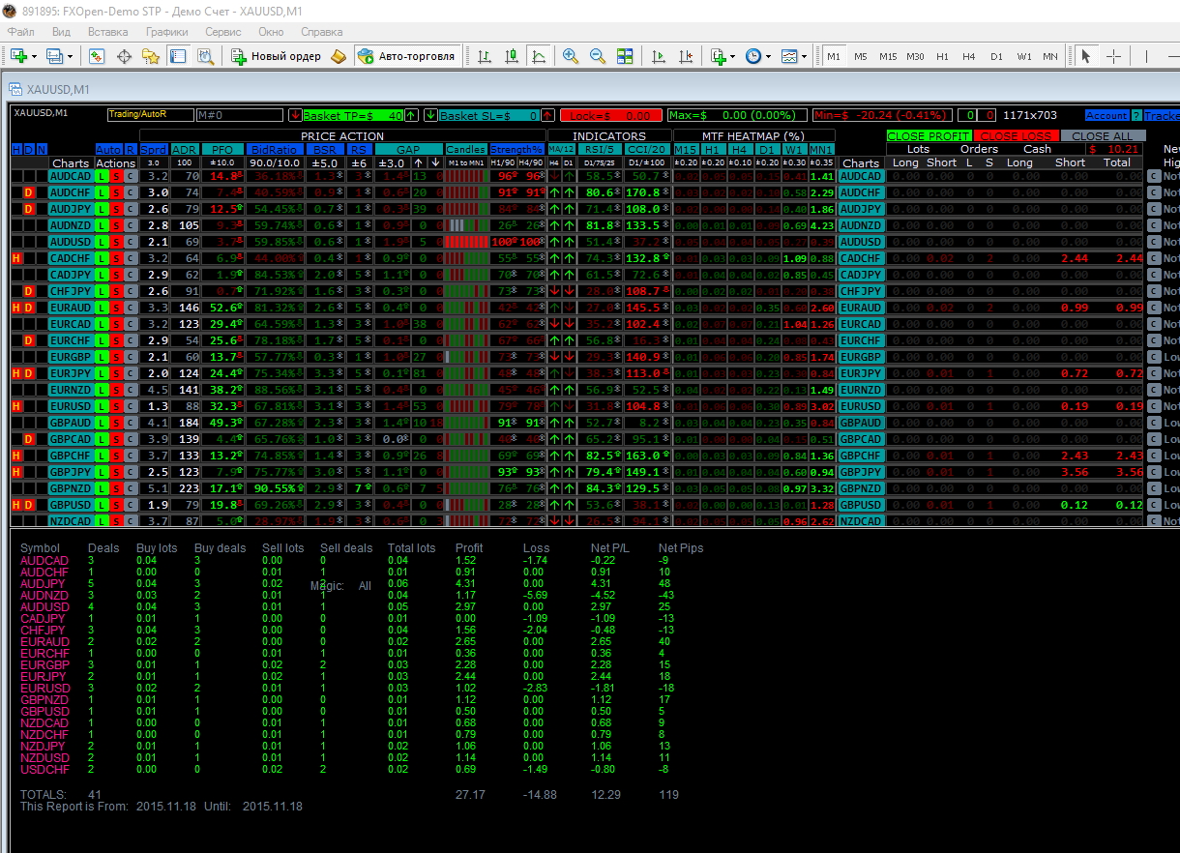Select the H4 timeframe button
Viewport: 1180px width, 853px height.
(969, 56)
